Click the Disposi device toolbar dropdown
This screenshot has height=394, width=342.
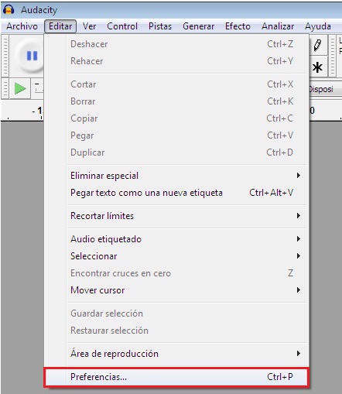tap(326, 89)
